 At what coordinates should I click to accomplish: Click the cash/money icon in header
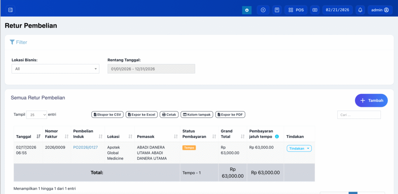[315, 10]
